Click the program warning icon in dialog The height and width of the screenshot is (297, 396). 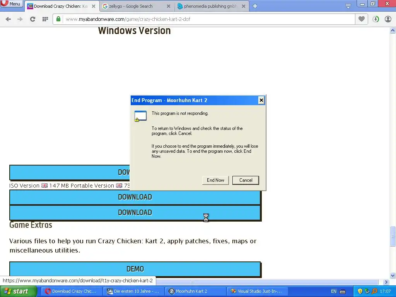coord(140,116)
